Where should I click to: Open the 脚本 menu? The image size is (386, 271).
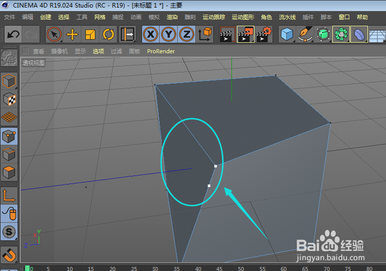tap(326, 17)
